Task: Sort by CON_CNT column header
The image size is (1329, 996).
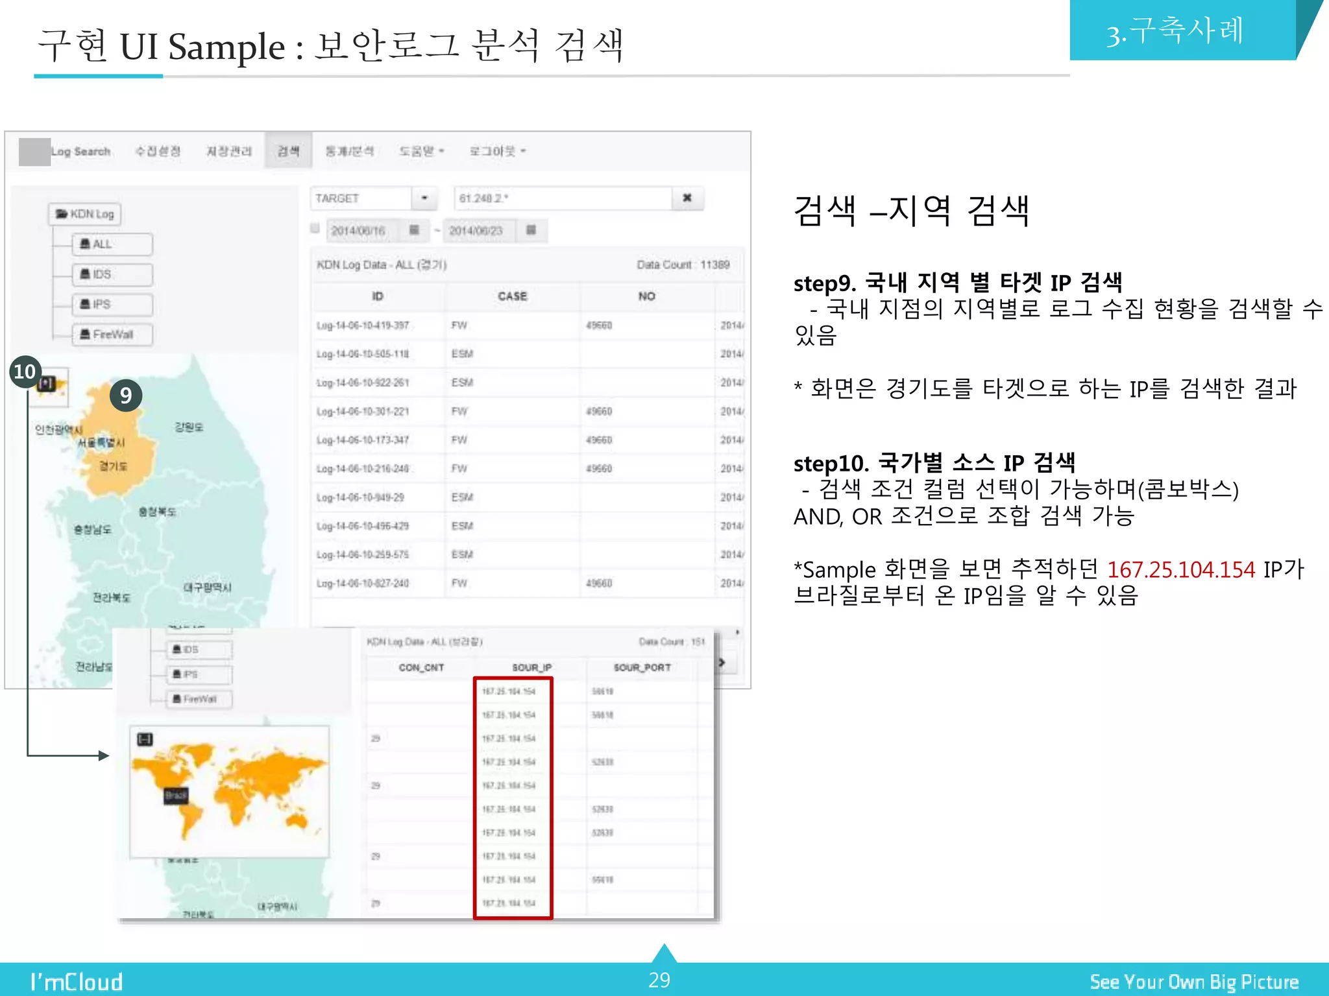Action: (421, 667)
